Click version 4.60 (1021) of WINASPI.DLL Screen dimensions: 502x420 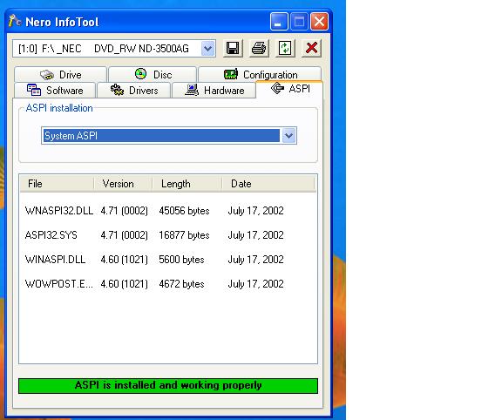pos(125,260)
